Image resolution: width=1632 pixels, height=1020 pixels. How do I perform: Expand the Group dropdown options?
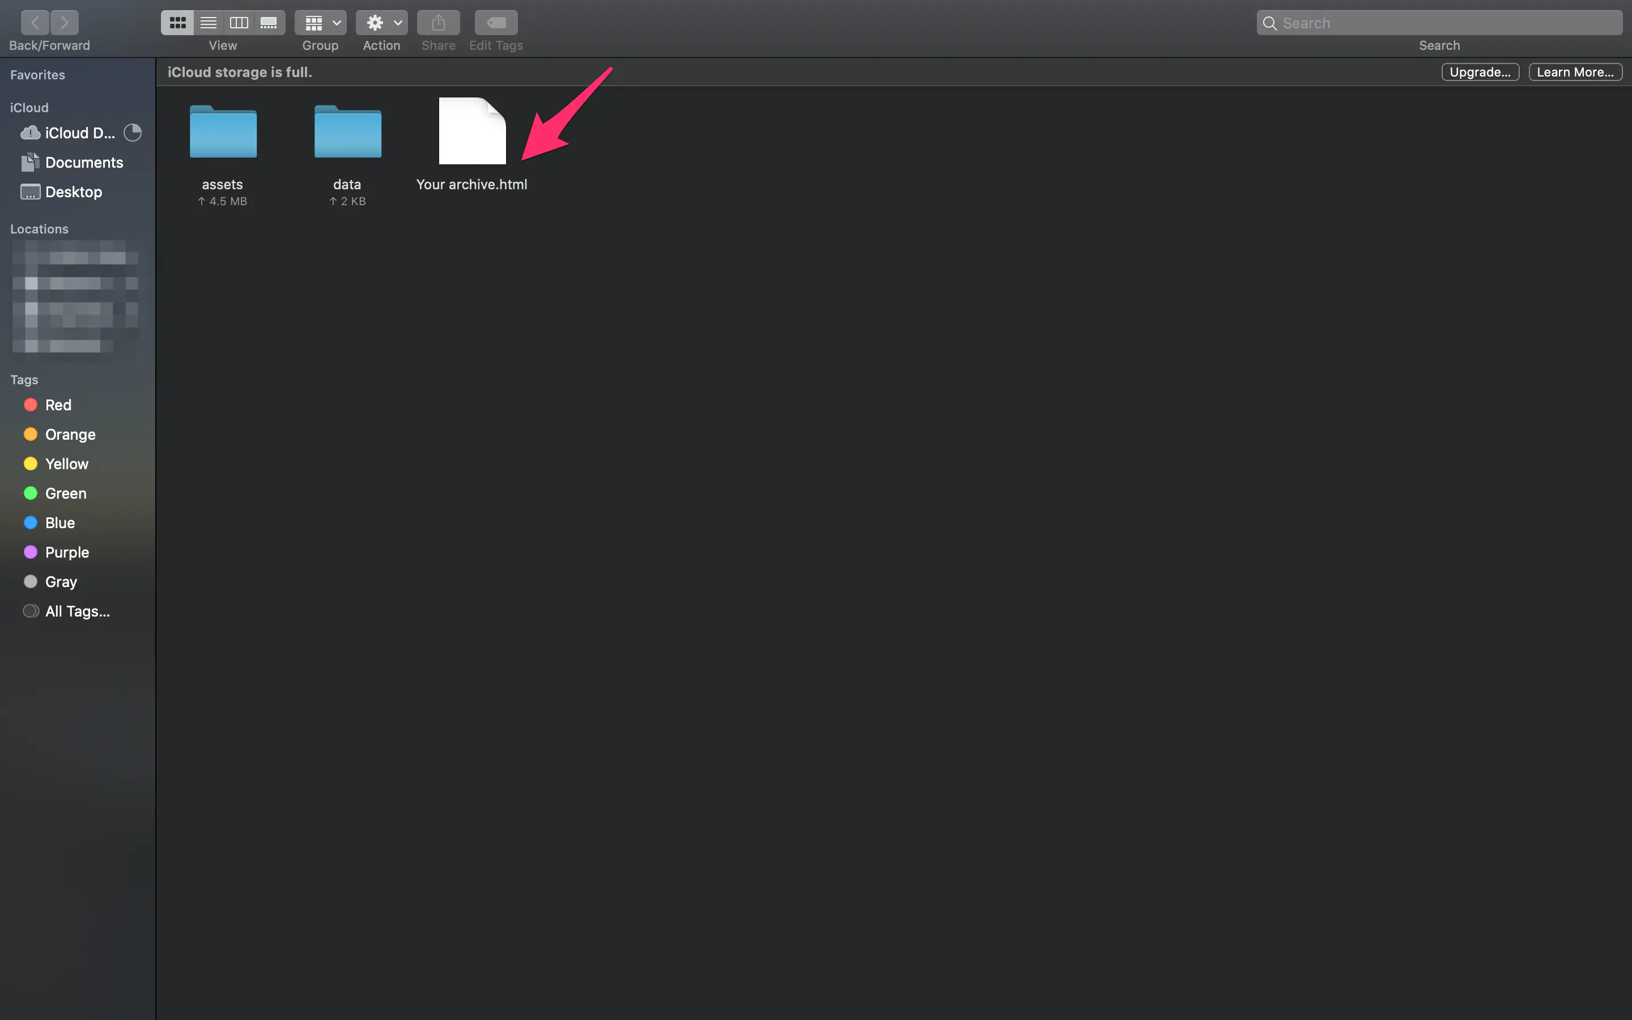(334, 22)
